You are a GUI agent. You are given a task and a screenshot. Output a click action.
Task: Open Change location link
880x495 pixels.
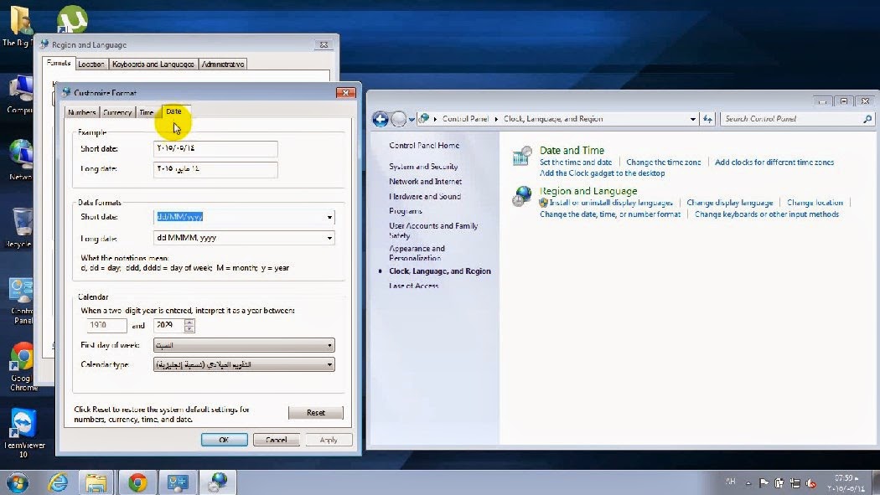point(815,203)
